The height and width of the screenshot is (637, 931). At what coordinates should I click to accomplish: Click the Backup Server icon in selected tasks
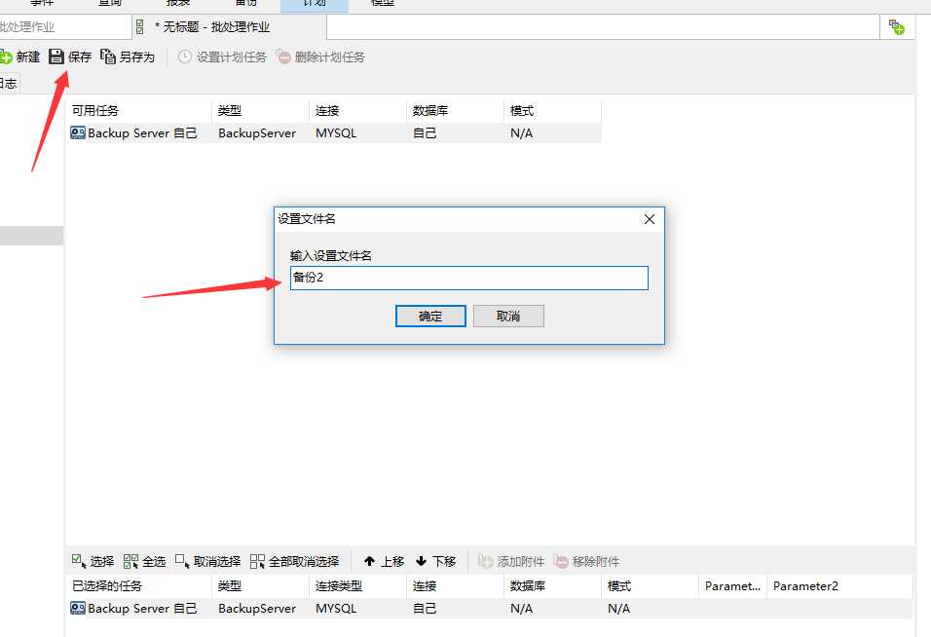pyautogui.click(x=78, y=608)
